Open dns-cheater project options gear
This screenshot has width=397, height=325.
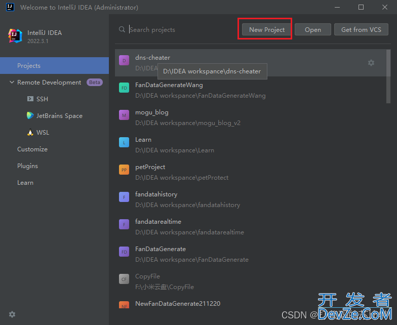point(371,63)
